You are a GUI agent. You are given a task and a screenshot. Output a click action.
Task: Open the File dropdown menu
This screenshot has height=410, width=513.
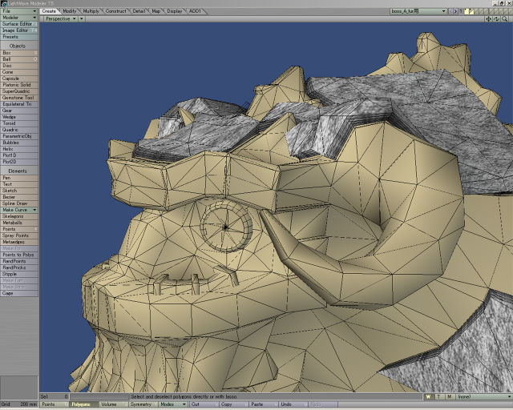click(19, 11)
